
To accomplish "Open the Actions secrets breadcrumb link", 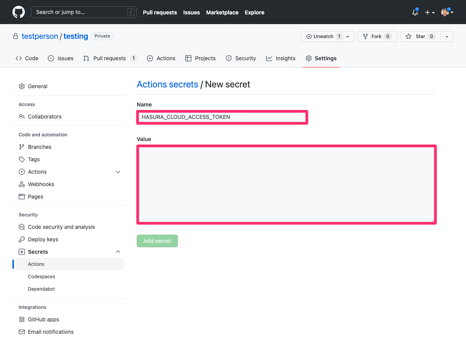I will [167, 84].
